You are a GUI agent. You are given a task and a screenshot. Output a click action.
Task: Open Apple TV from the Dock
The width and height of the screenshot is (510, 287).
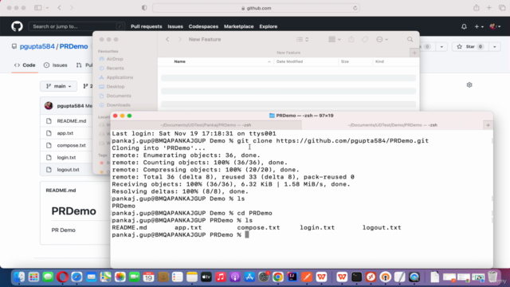[206, 277]
